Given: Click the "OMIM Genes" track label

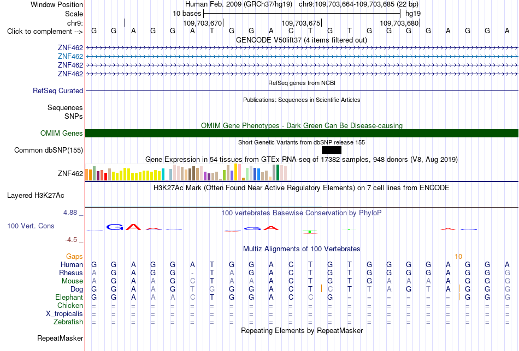Looking at the screenshot, I should click(61, 133).
